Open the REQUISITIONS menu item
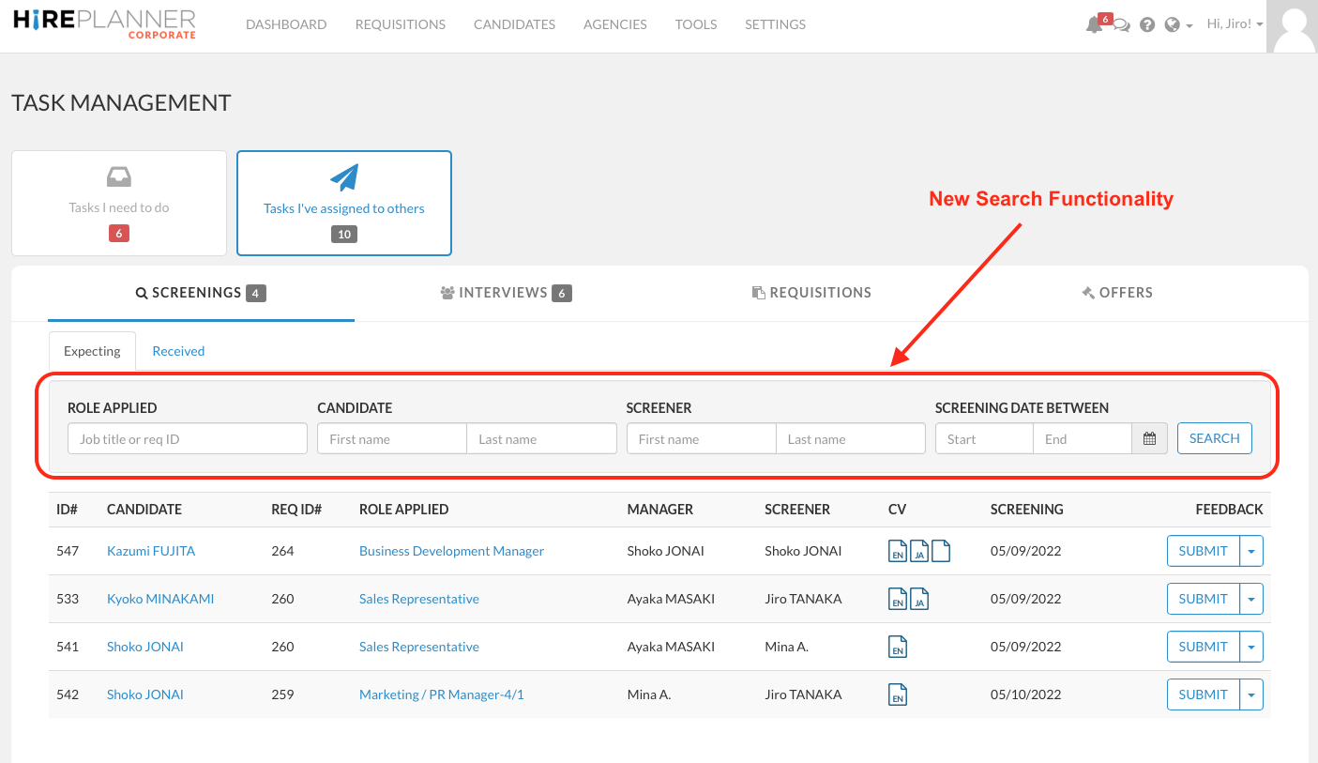This screenshot has width=1318, height=763. click(400, 23)
